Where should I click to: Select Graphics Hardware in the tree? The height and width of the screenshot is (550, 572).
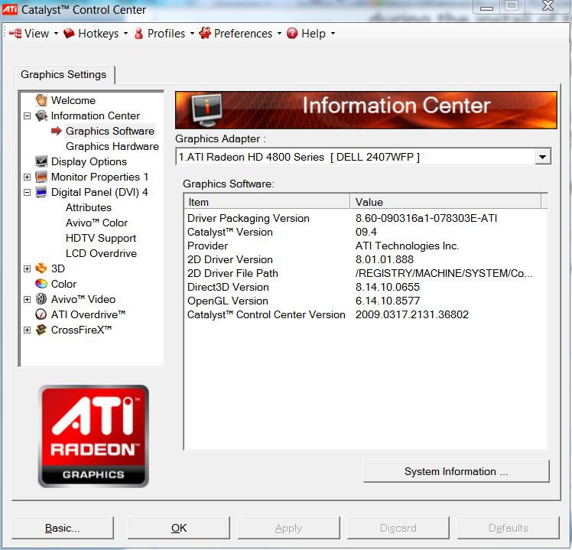click(112, 146)
